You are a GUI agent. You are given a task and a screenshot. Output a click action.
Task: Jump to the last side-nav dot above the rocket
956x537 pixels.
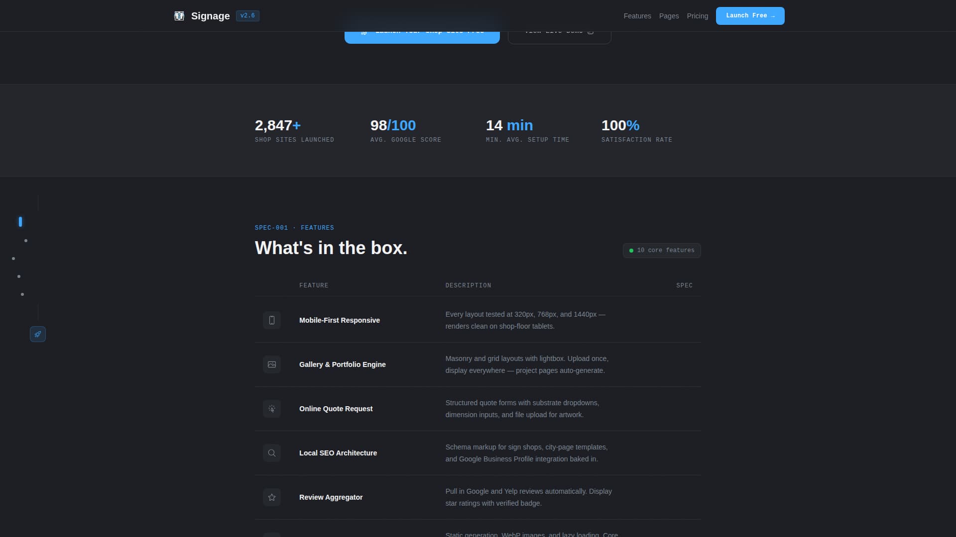point(22,294)
